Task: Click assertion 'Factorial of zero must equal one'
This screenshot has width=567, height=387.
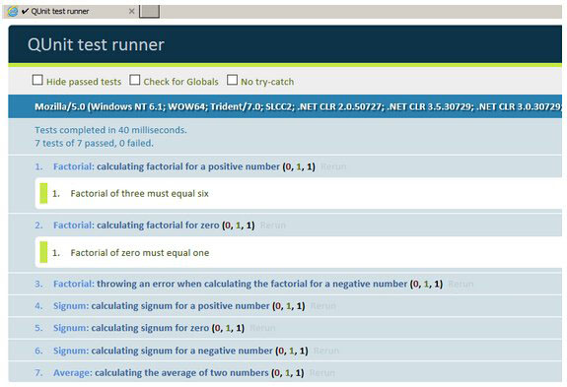Action: [140, 253]
